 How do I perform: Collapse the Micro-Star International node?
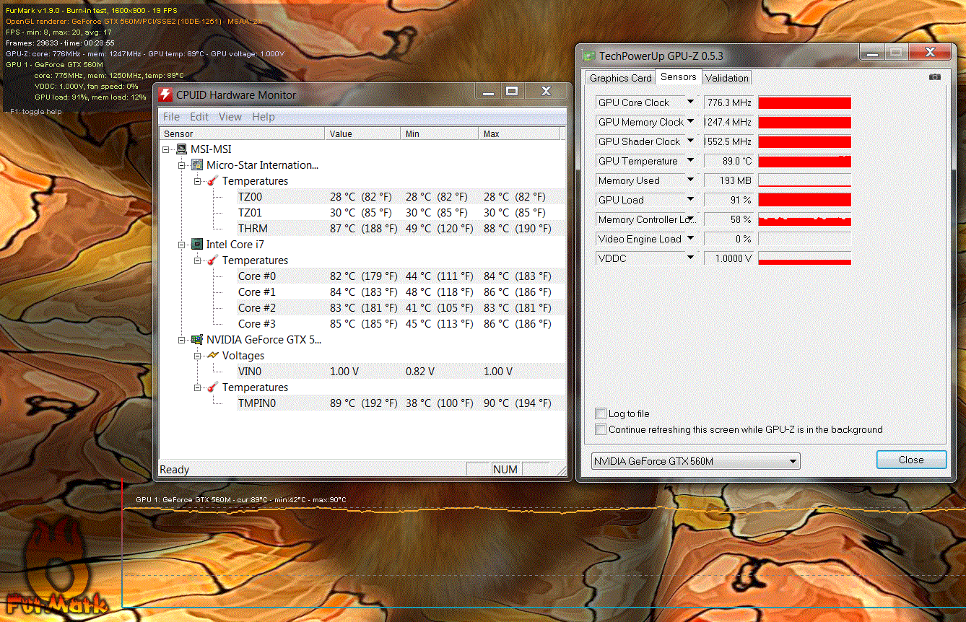pyautogui.click(x=182, y=165)
